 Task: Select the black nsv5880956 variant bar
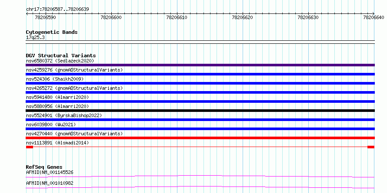200,111
